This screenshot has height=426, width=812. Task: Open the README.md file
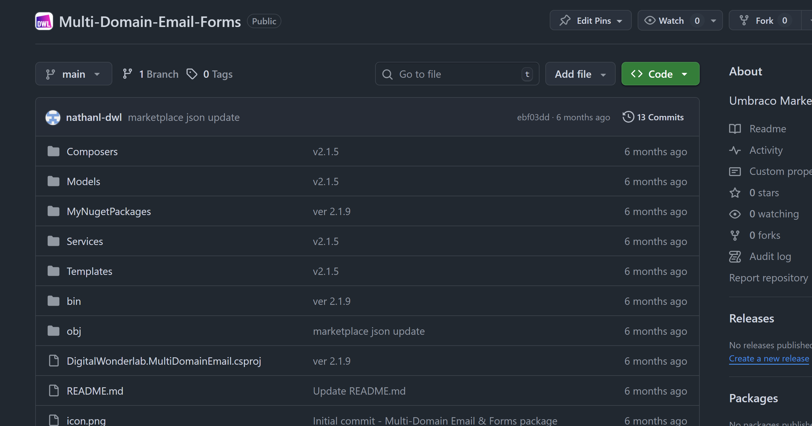pos(95,391)
